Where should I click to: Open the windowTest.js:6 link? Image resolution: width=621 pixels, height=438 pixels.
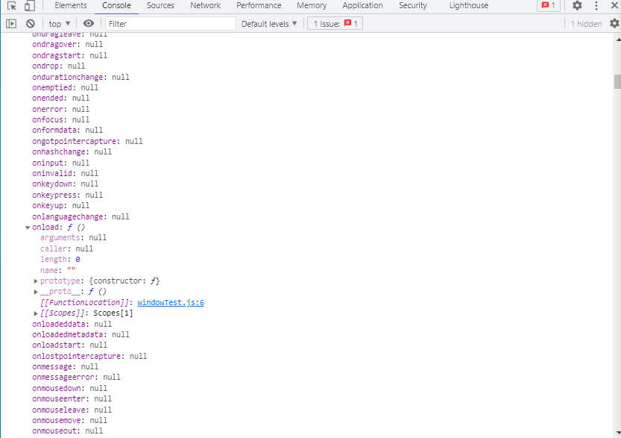click(x=171, y=302)
